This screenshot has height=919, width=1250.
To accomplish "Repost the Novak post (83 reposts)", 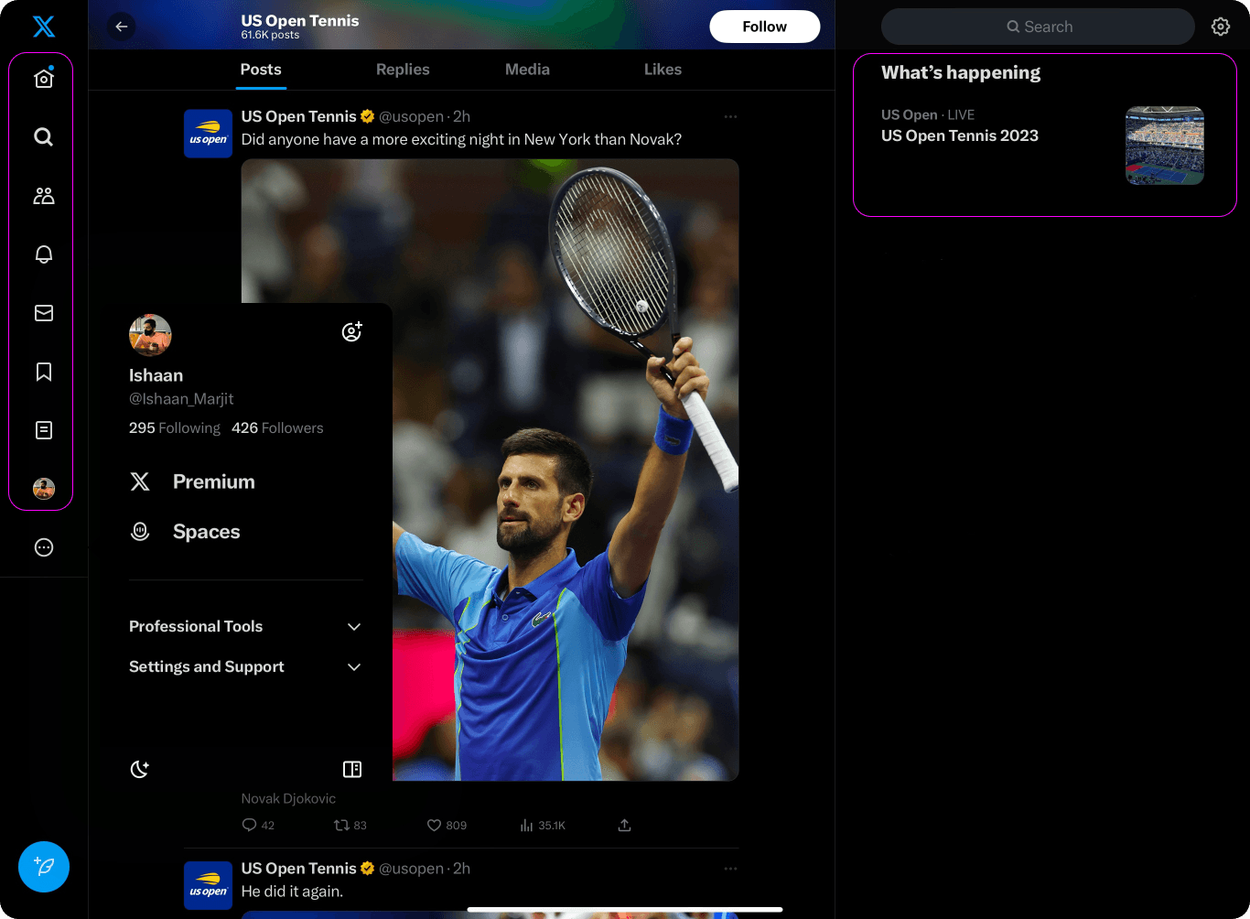I will [350, 825].
